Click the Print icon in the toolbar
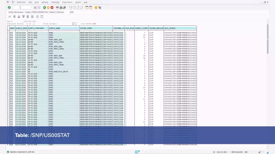The image size is (275, 154). point(57,8)
